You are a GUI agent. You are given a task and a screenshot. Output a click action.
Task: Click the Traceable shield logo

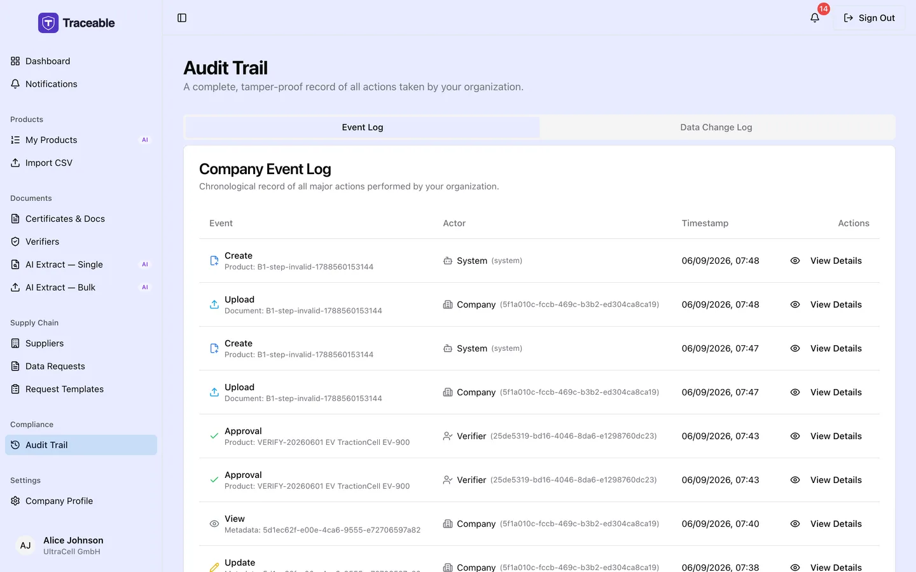click(48, 23)
